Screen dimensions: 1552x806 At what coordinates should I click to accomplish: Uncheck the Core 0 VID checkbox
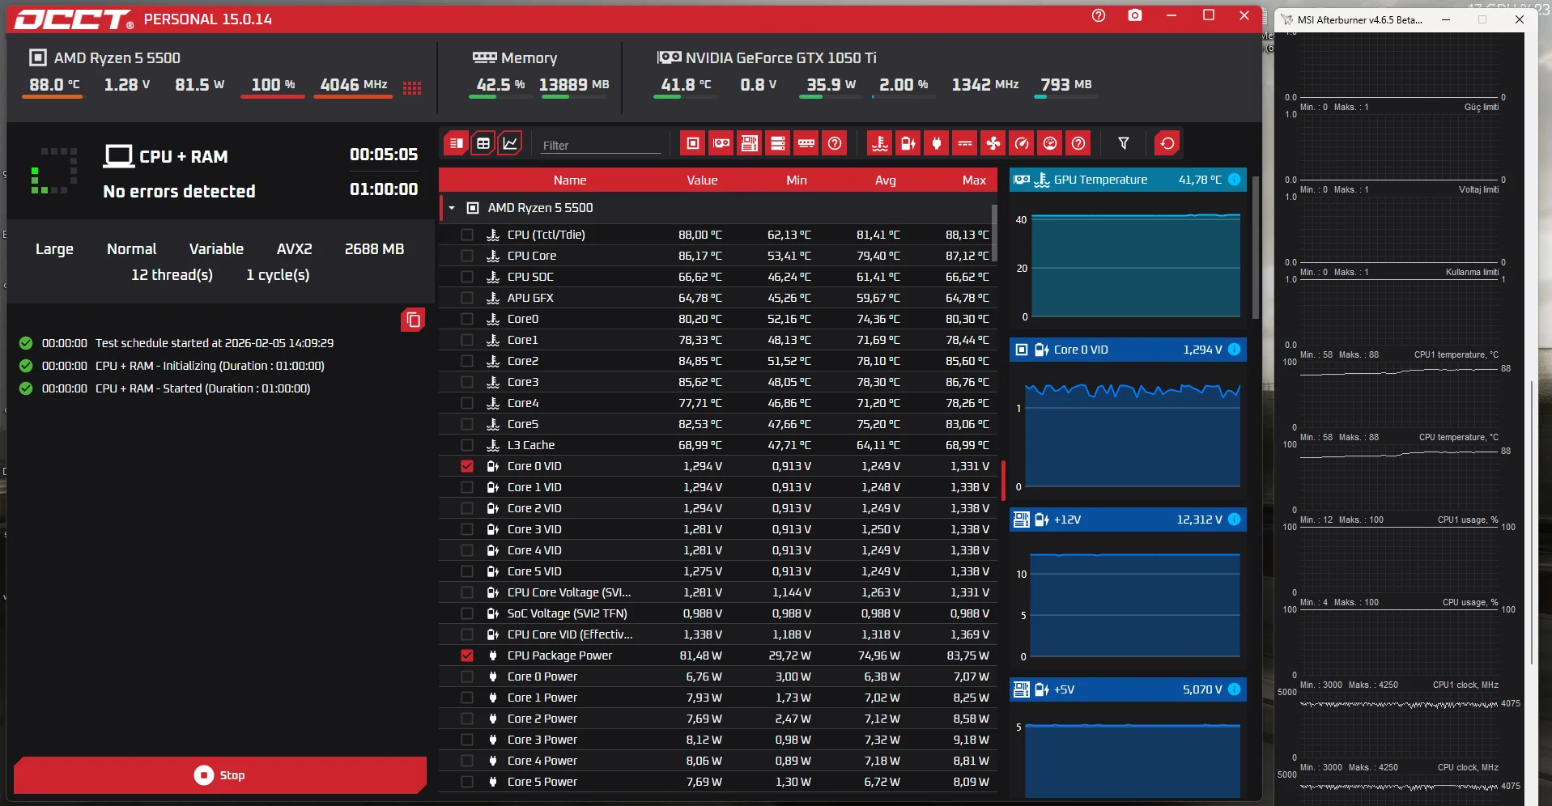(467, 466)
